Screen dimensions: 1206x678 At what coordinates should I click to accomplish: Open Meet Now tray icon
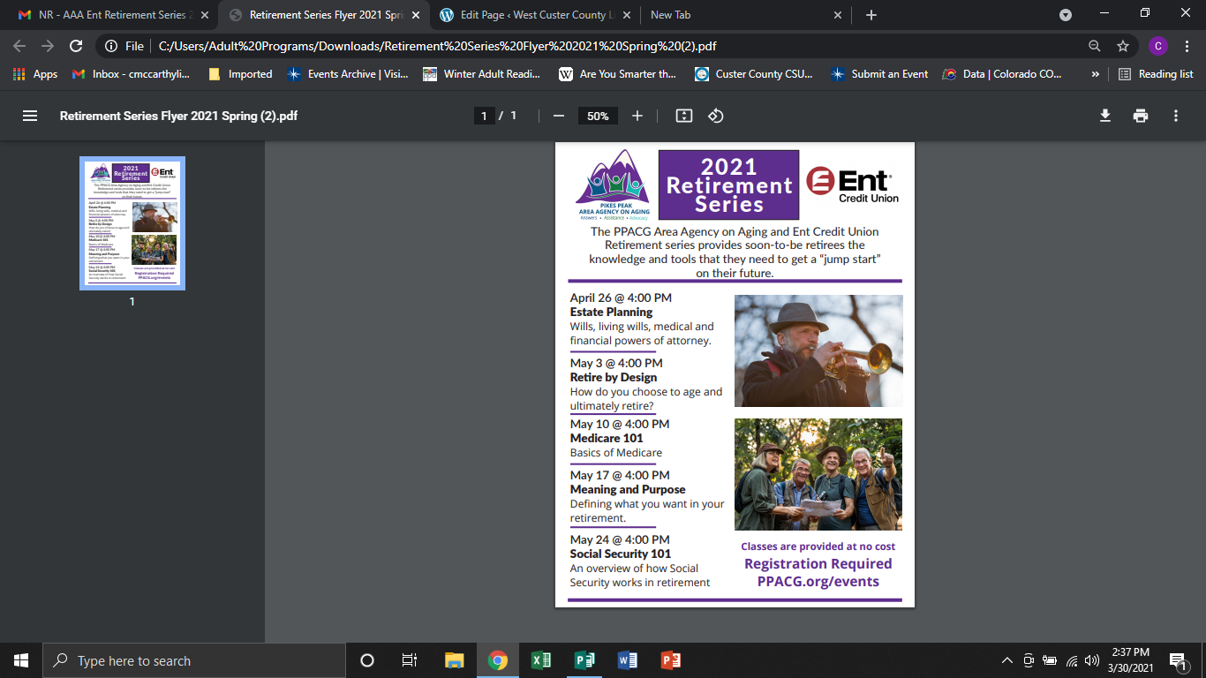tap(1029, 660)
